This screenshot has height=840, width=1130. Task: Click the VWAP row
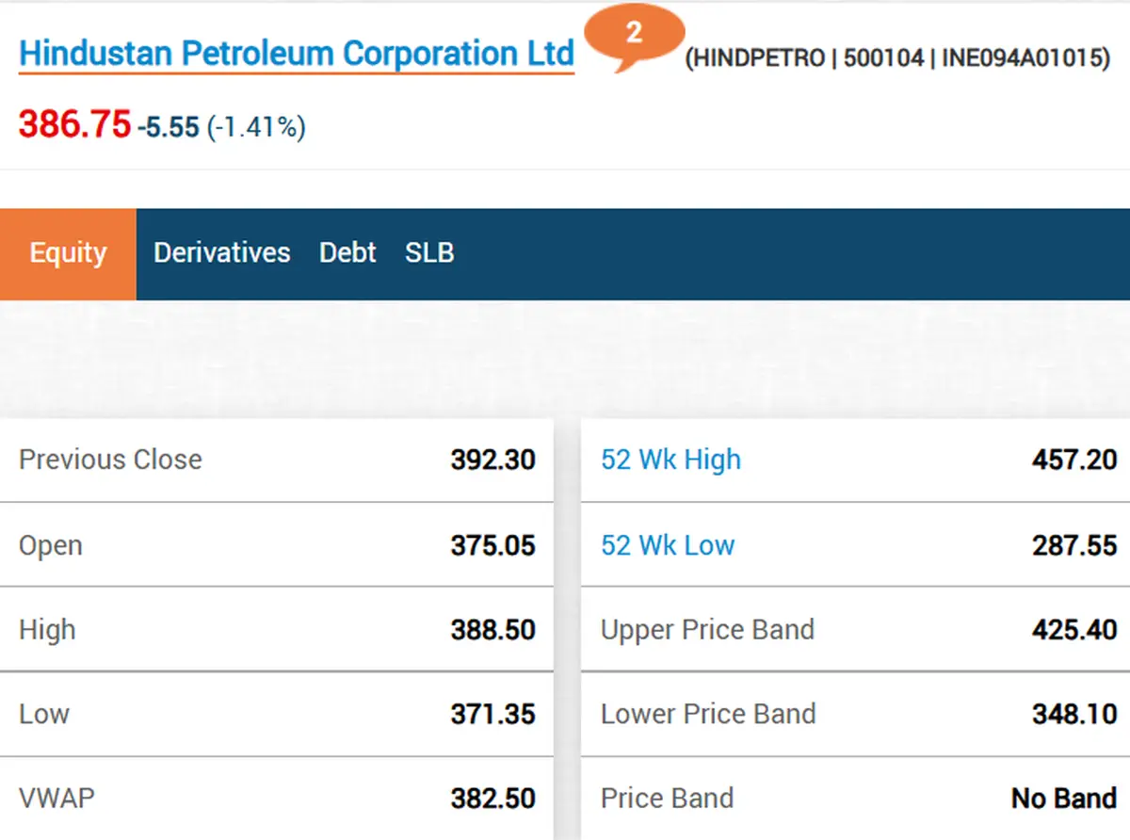pyautogui.click(x=276, y=799)
